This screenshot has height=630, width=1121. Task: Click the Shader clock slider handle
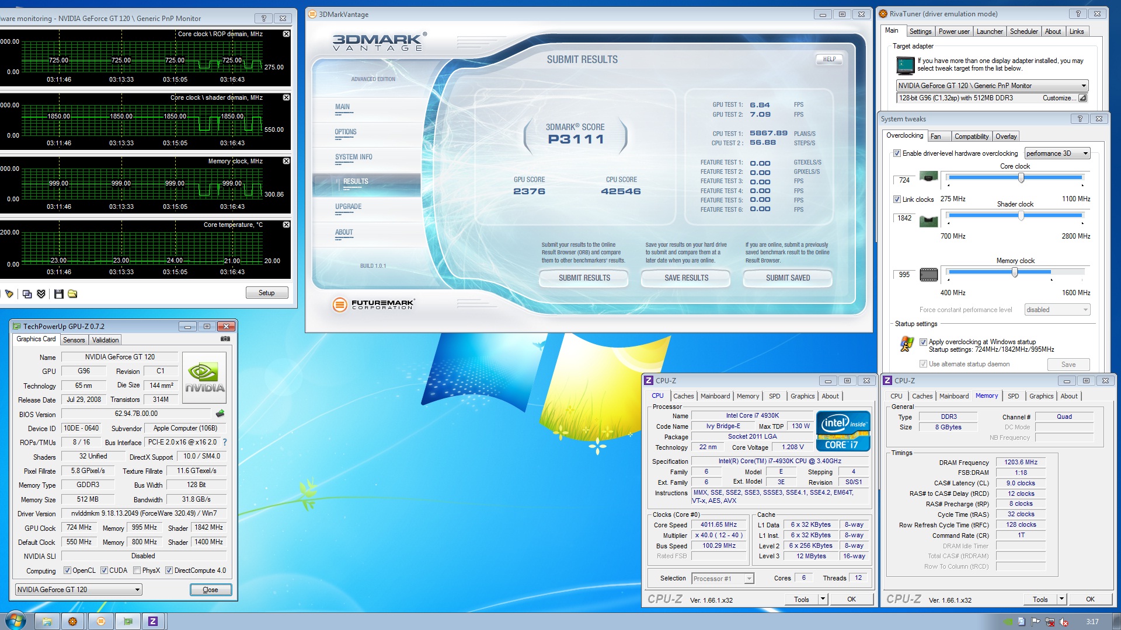pos(1021,216)
